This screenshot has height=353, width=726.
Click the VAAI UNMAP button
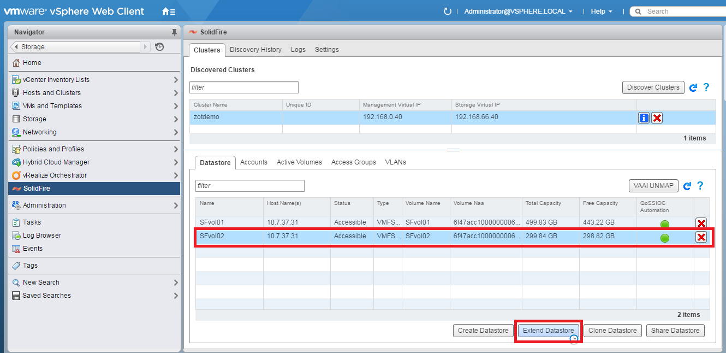653,186
